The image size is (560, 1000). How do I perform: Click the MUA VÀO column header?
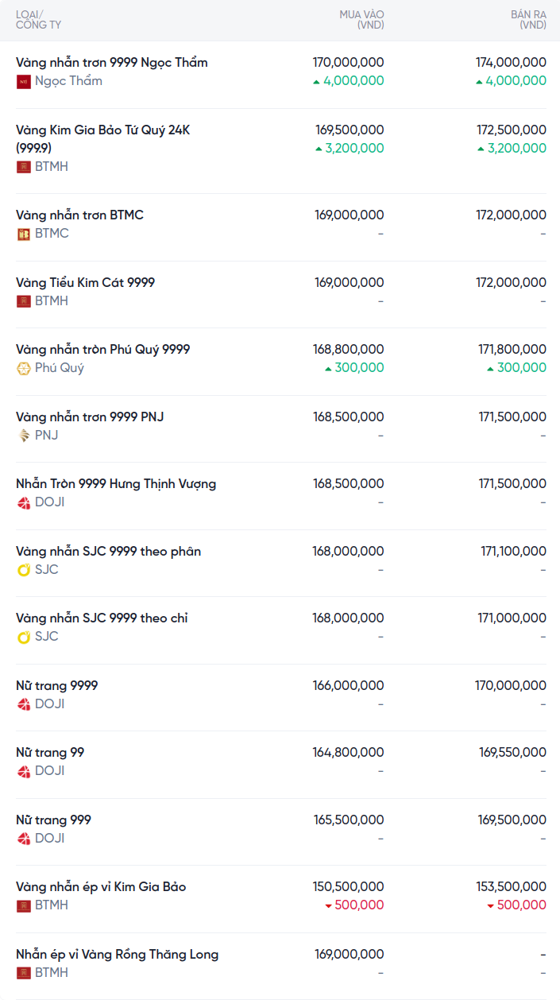(361, 20)
